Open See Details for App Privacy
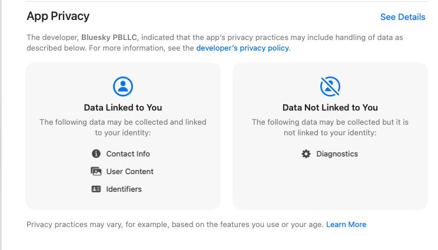The height and width of the screenshot is (250, 438). tap(403, 17)
